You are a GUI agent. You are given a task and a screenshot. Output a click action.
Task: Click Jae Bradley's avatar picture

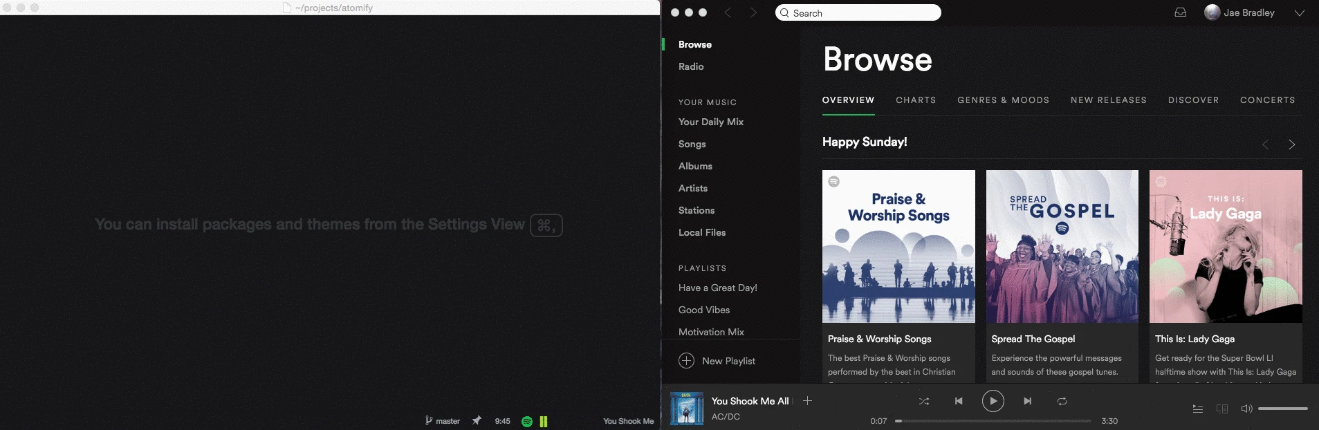coord(1212,12)
